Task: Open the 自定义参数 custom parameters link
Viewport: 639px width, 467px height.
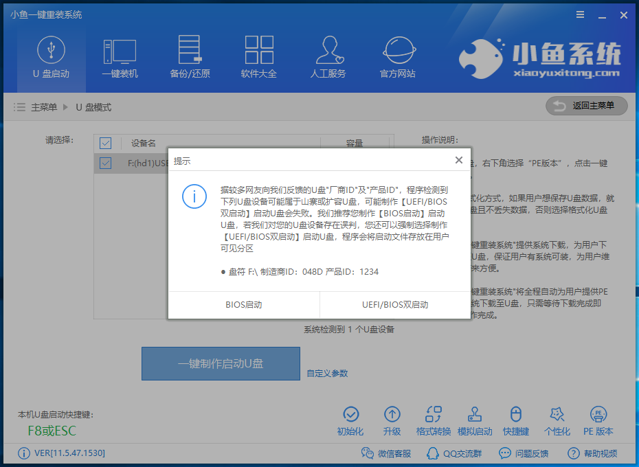Action: point(328,373)
